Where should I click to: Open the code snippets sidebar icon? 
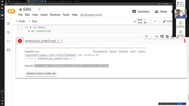(x=9, y=41)
